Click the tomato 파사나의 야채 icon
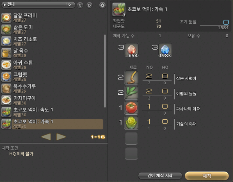Image resolution: width=233 pixels, height=182 pixels. click(x=131, y=108)
